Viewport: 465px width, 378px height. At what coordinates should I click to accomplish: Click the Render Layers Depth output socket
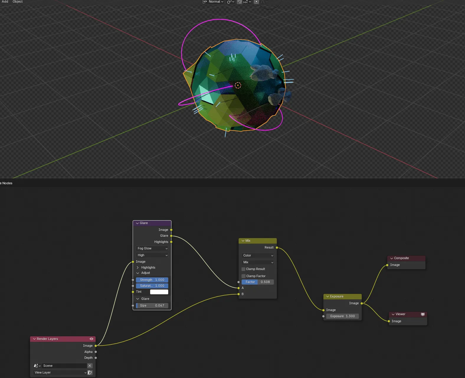[96, 358]
